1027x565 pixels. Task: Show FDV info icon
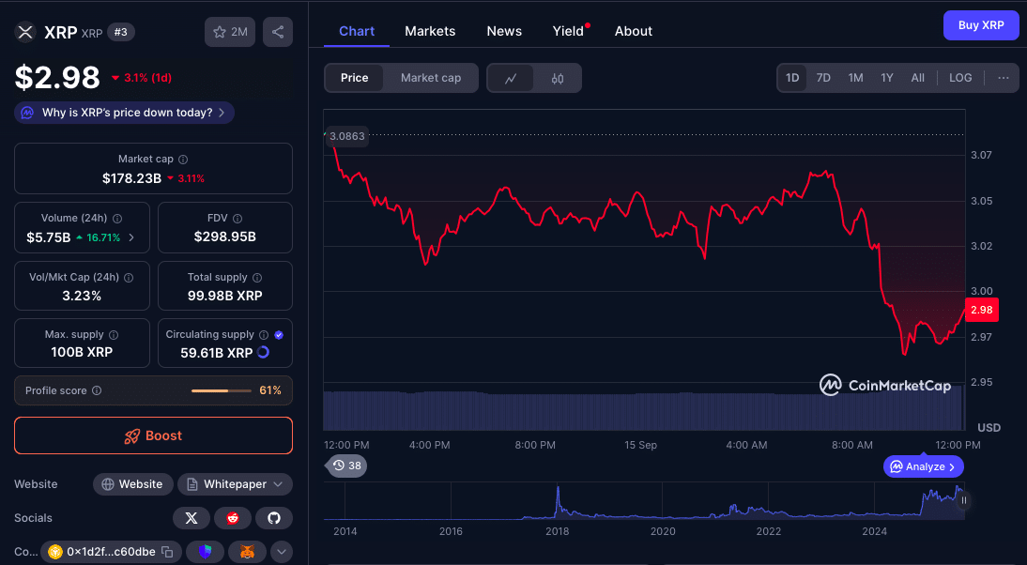(238, 219)
